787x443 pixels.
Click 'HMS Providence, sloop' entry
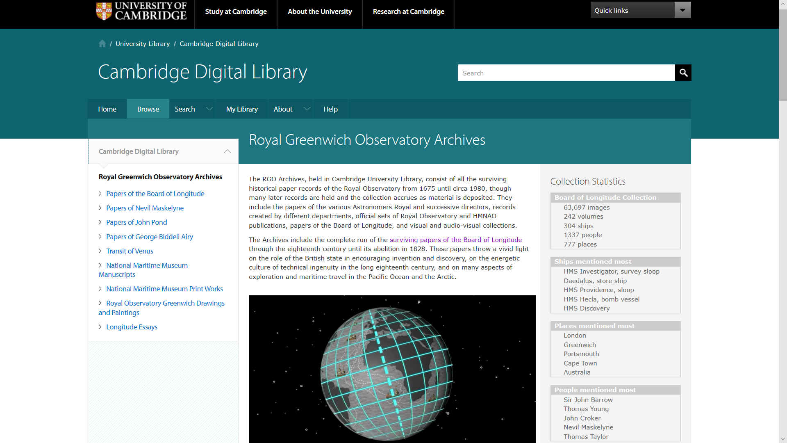[598, 290]
